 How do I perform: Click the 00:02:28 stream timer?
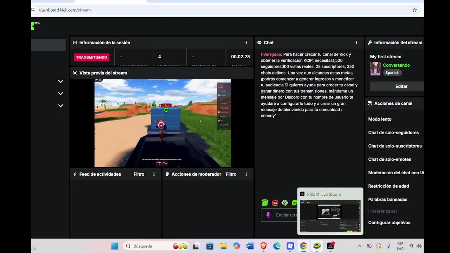pos(240,57)
